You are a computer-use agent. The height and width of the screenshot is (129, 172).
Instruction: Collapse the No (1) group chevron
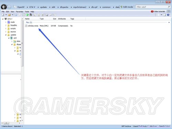tap(169, 22)
